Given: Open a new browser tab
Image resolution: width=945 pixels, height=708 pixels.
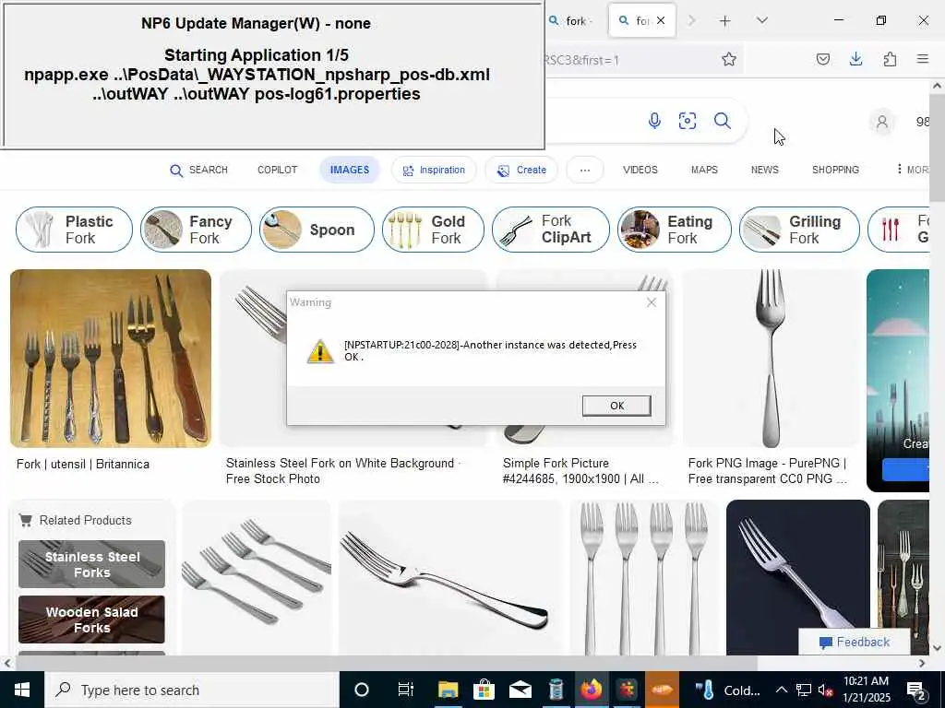Looking at the screenshot, I should (725, 21).
